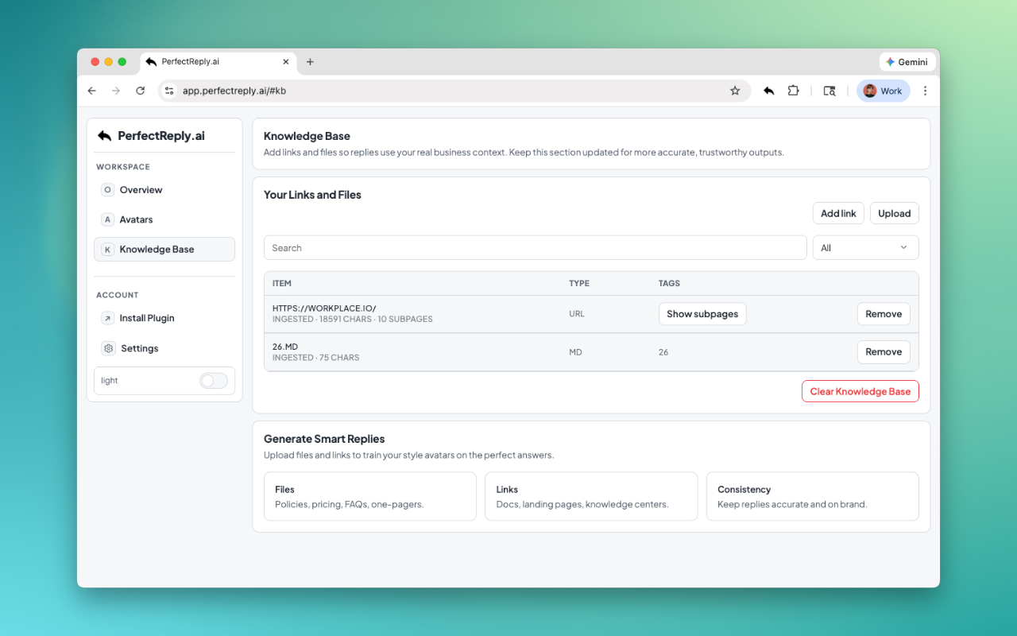This screenshot has width=1017, height=636.
Task: Open the Gemini sparkle button in the toolbar
Action: (x=907, y=61)
